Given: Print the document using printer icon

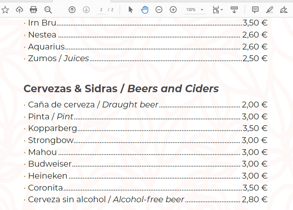Looking at the screenshot, I should point(33,10).
